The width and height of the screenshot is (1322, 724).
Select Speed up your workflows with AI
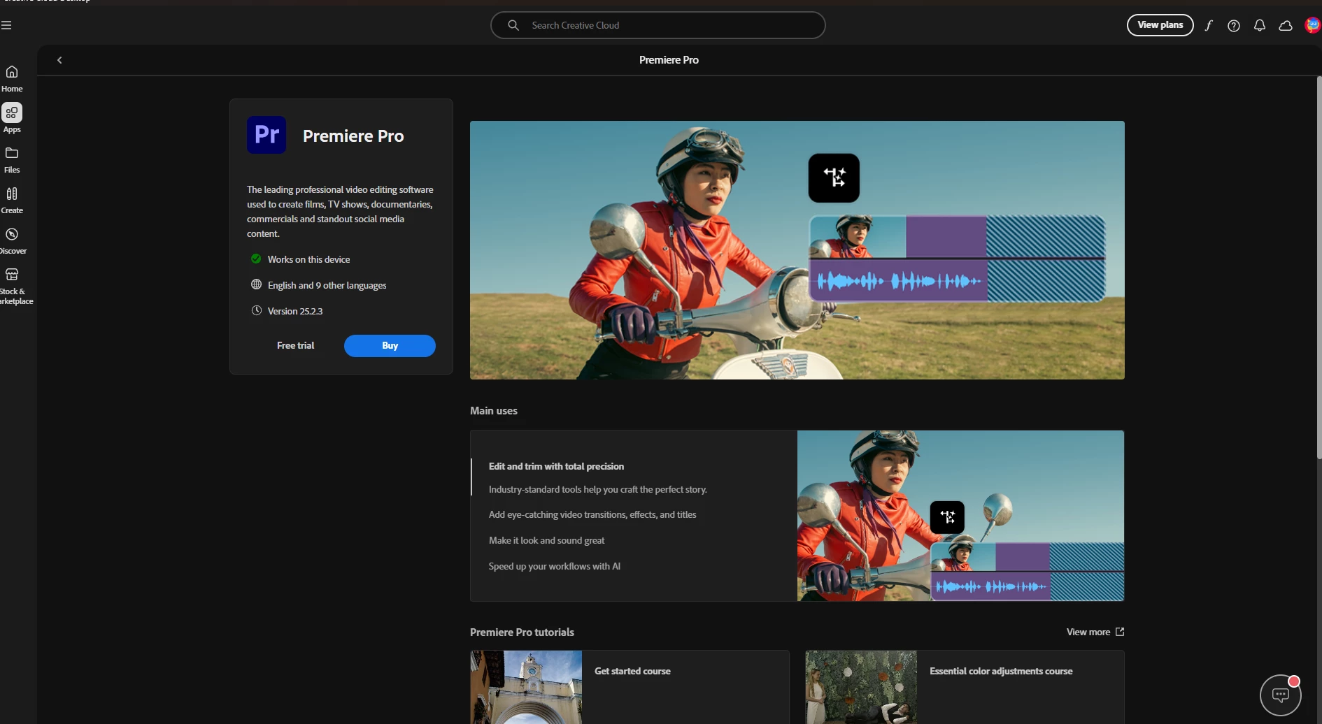(554, 566)
